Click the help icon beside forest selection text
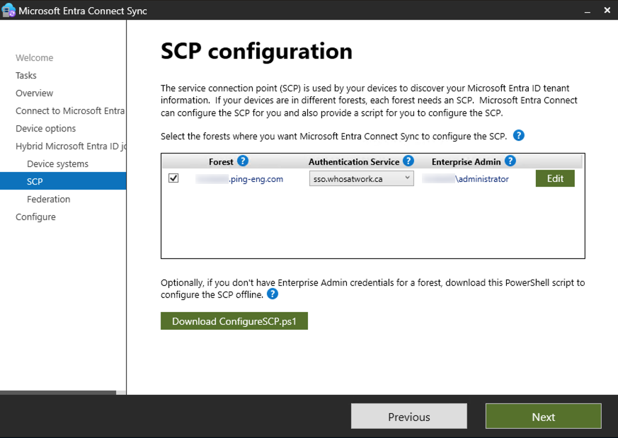Image resolution: width=618 pixels, height=438 pixels. [518, 135]
